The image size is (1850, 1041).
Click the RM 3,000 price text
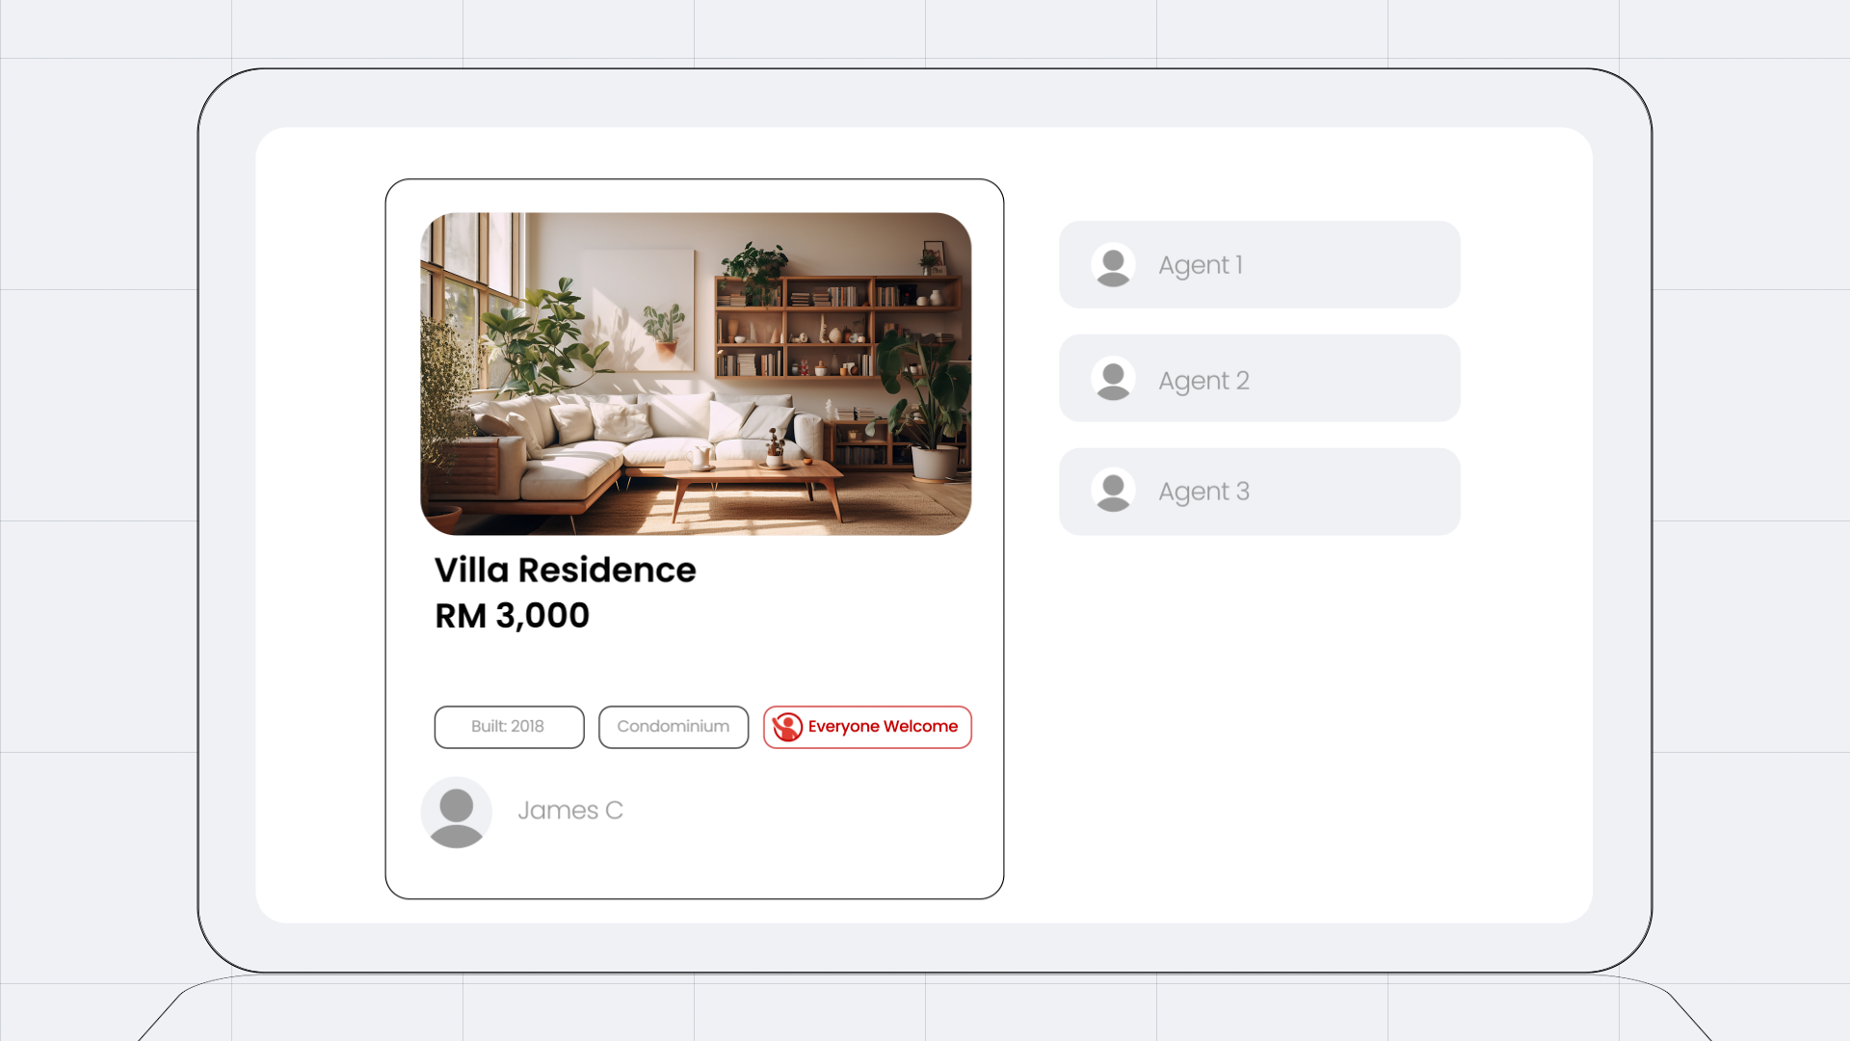[512, 615]
